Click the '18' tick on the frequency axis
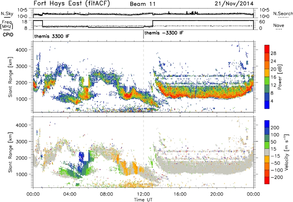Image resolution: width=293 pixels, height=202 pixels. 25,22
